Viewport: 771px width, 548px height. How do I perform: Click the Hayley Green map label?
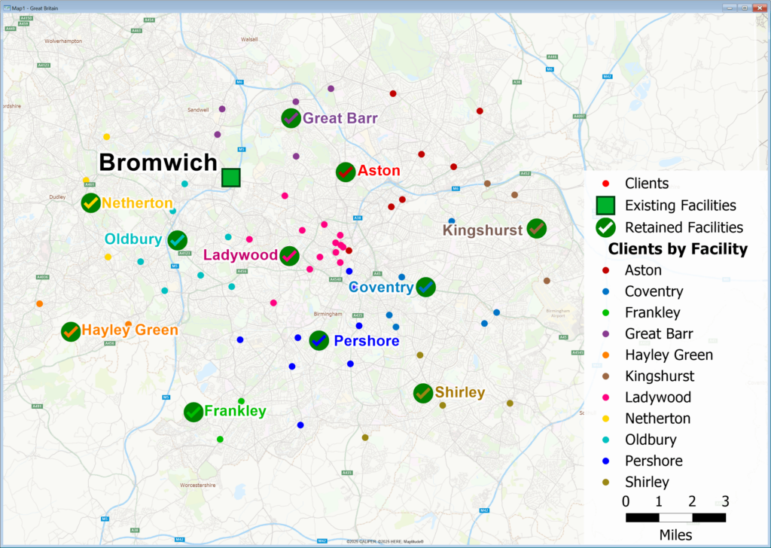click(x=130, y=330)
